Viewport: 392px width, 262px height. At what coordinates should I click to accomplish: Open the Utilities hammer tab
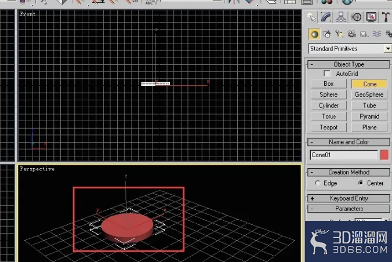(386, 17)
